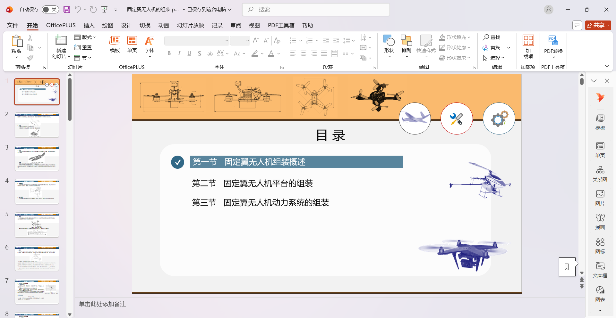Click the 查找 Find icon
This screenshot has height=318, width=616.
[492, 37]
